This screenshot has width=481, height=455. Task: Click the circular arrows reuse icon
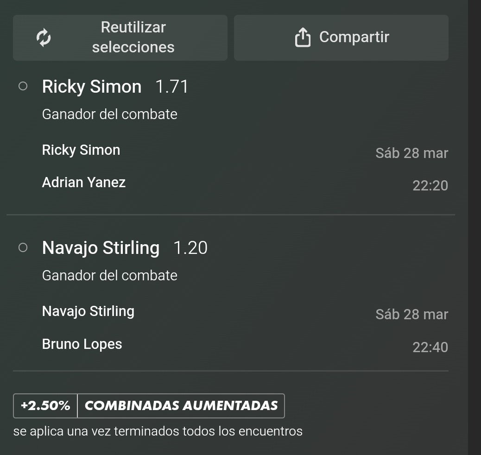point(44,38)
